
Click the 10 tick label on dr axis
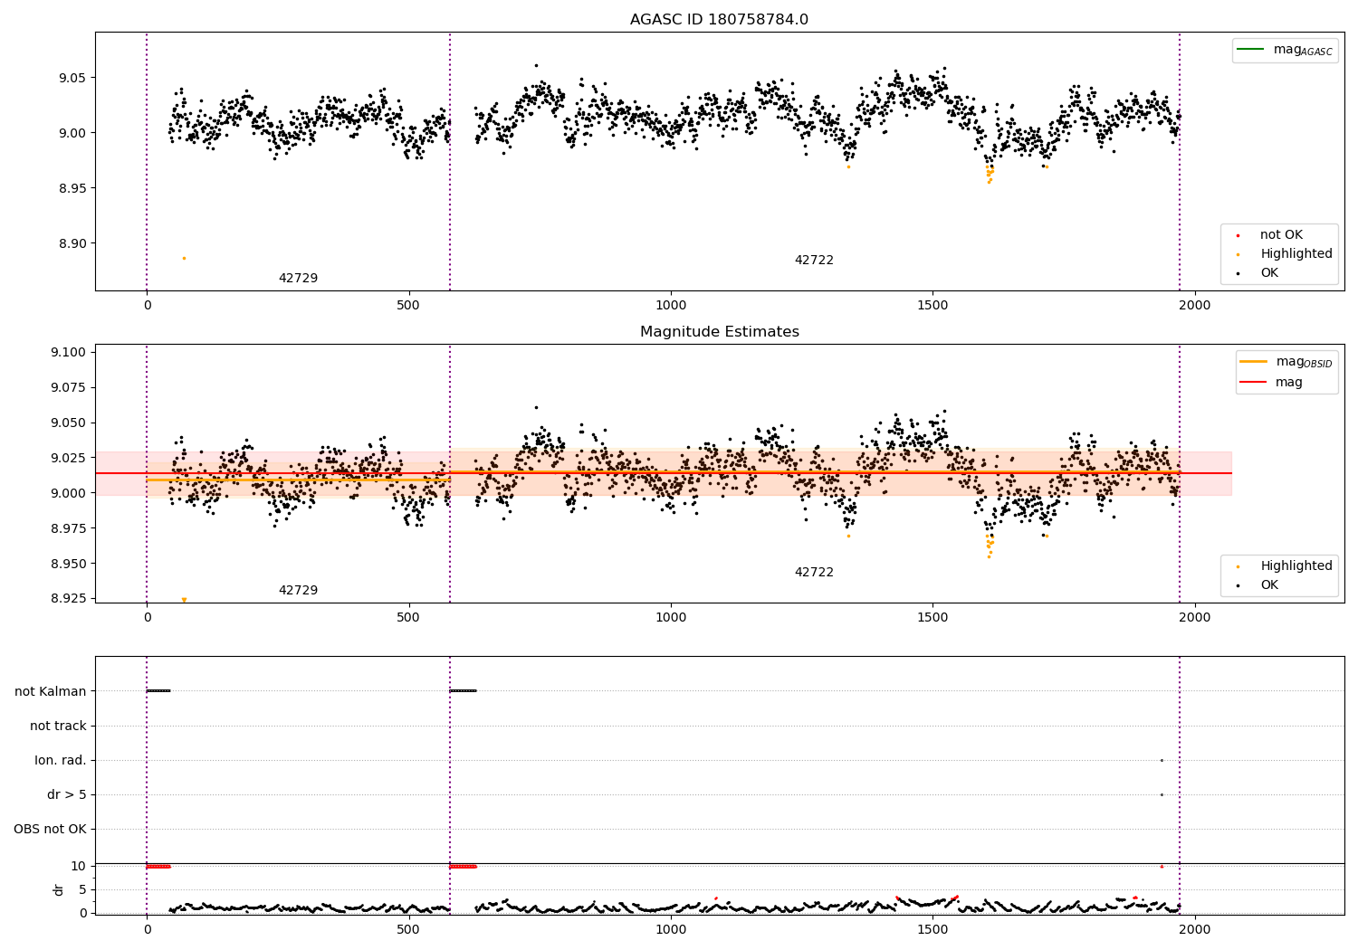[79, 867]
